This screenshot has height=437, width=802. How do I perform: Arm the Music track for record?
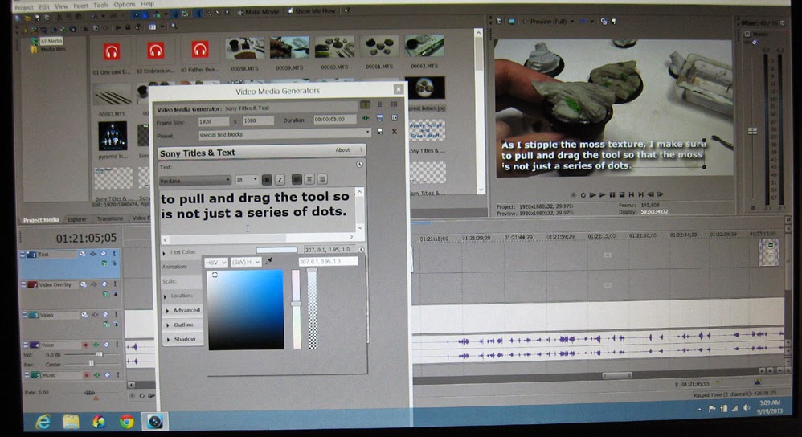point(87,375)
